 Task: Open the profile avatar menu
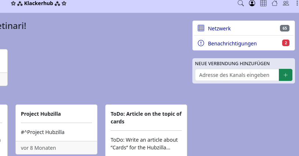[x=252, y=4]
